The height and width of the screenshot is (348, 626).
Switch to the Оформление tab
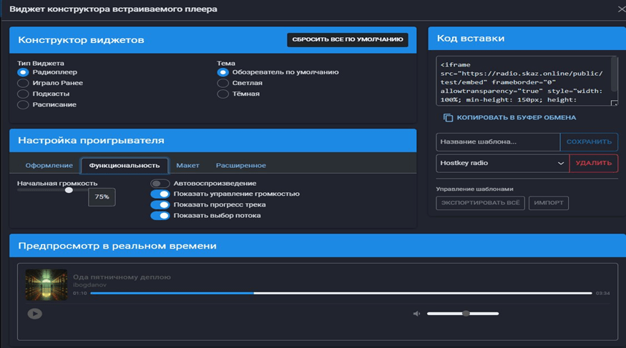coord(49,166)
